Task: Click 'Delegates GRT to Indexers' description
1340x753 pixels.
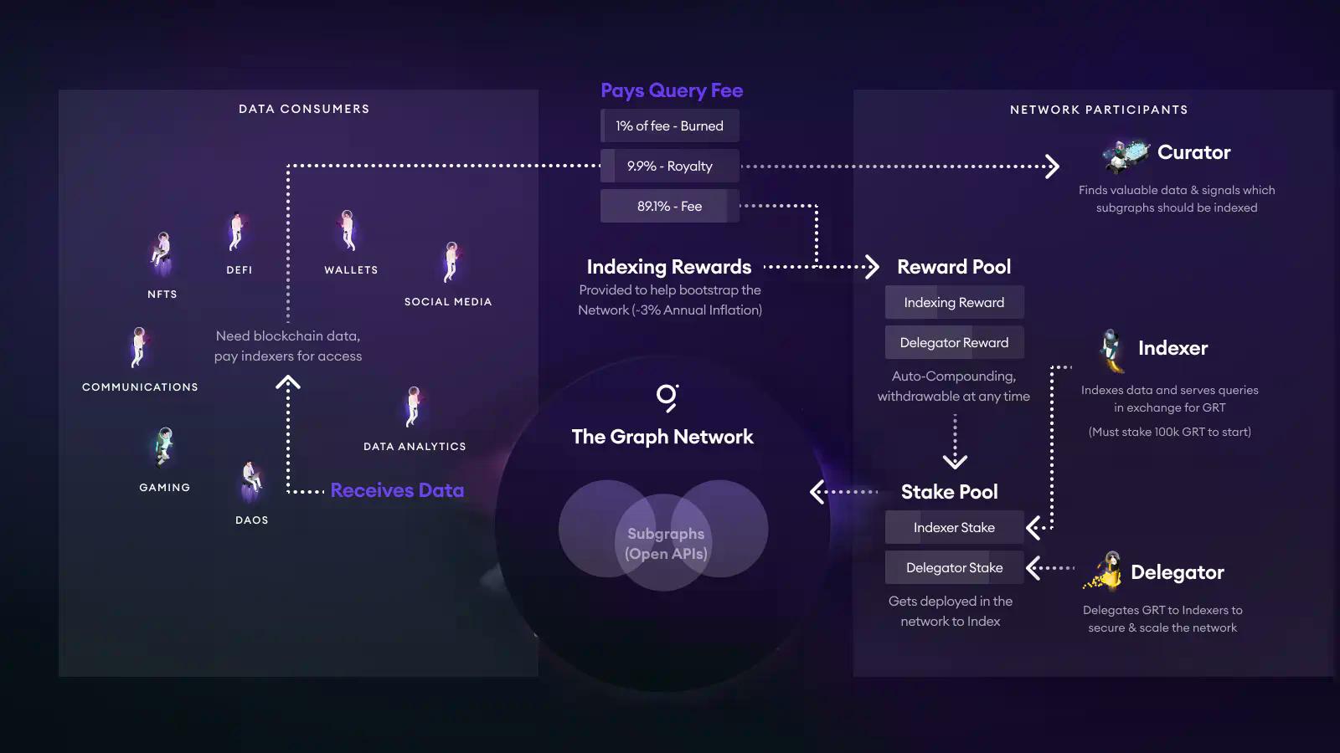Action: click(1162, 619)
